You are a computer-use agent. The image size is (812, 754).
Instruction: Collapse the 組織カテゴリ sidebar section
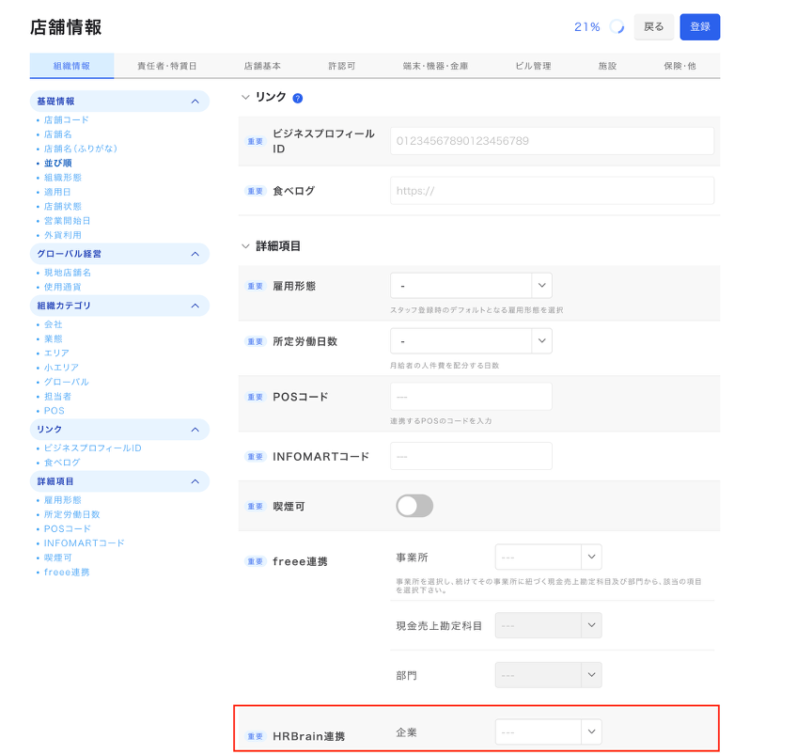[195, 306]
